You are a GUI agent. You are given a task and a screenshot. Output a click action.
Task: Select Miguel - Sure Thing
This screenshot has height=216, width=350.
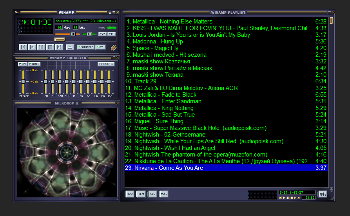(x=226, y=121)
